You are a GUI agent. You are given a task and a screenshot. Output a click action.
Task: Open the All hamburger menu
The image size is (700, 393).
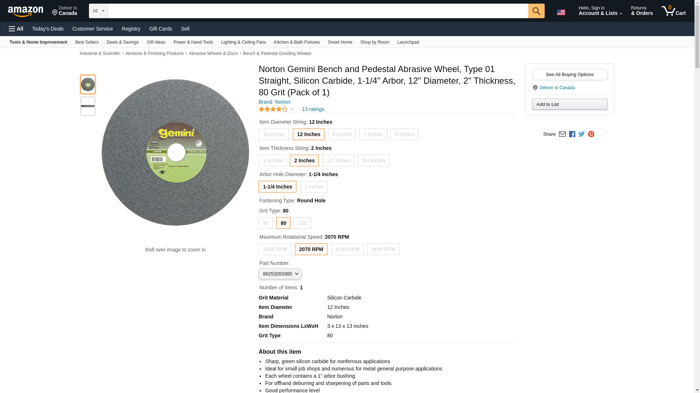pyautogui.click(x=16, y=29)
